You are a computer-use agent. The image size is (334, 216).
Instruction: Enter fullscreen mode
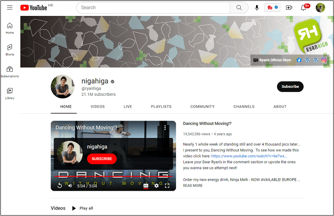167,186
